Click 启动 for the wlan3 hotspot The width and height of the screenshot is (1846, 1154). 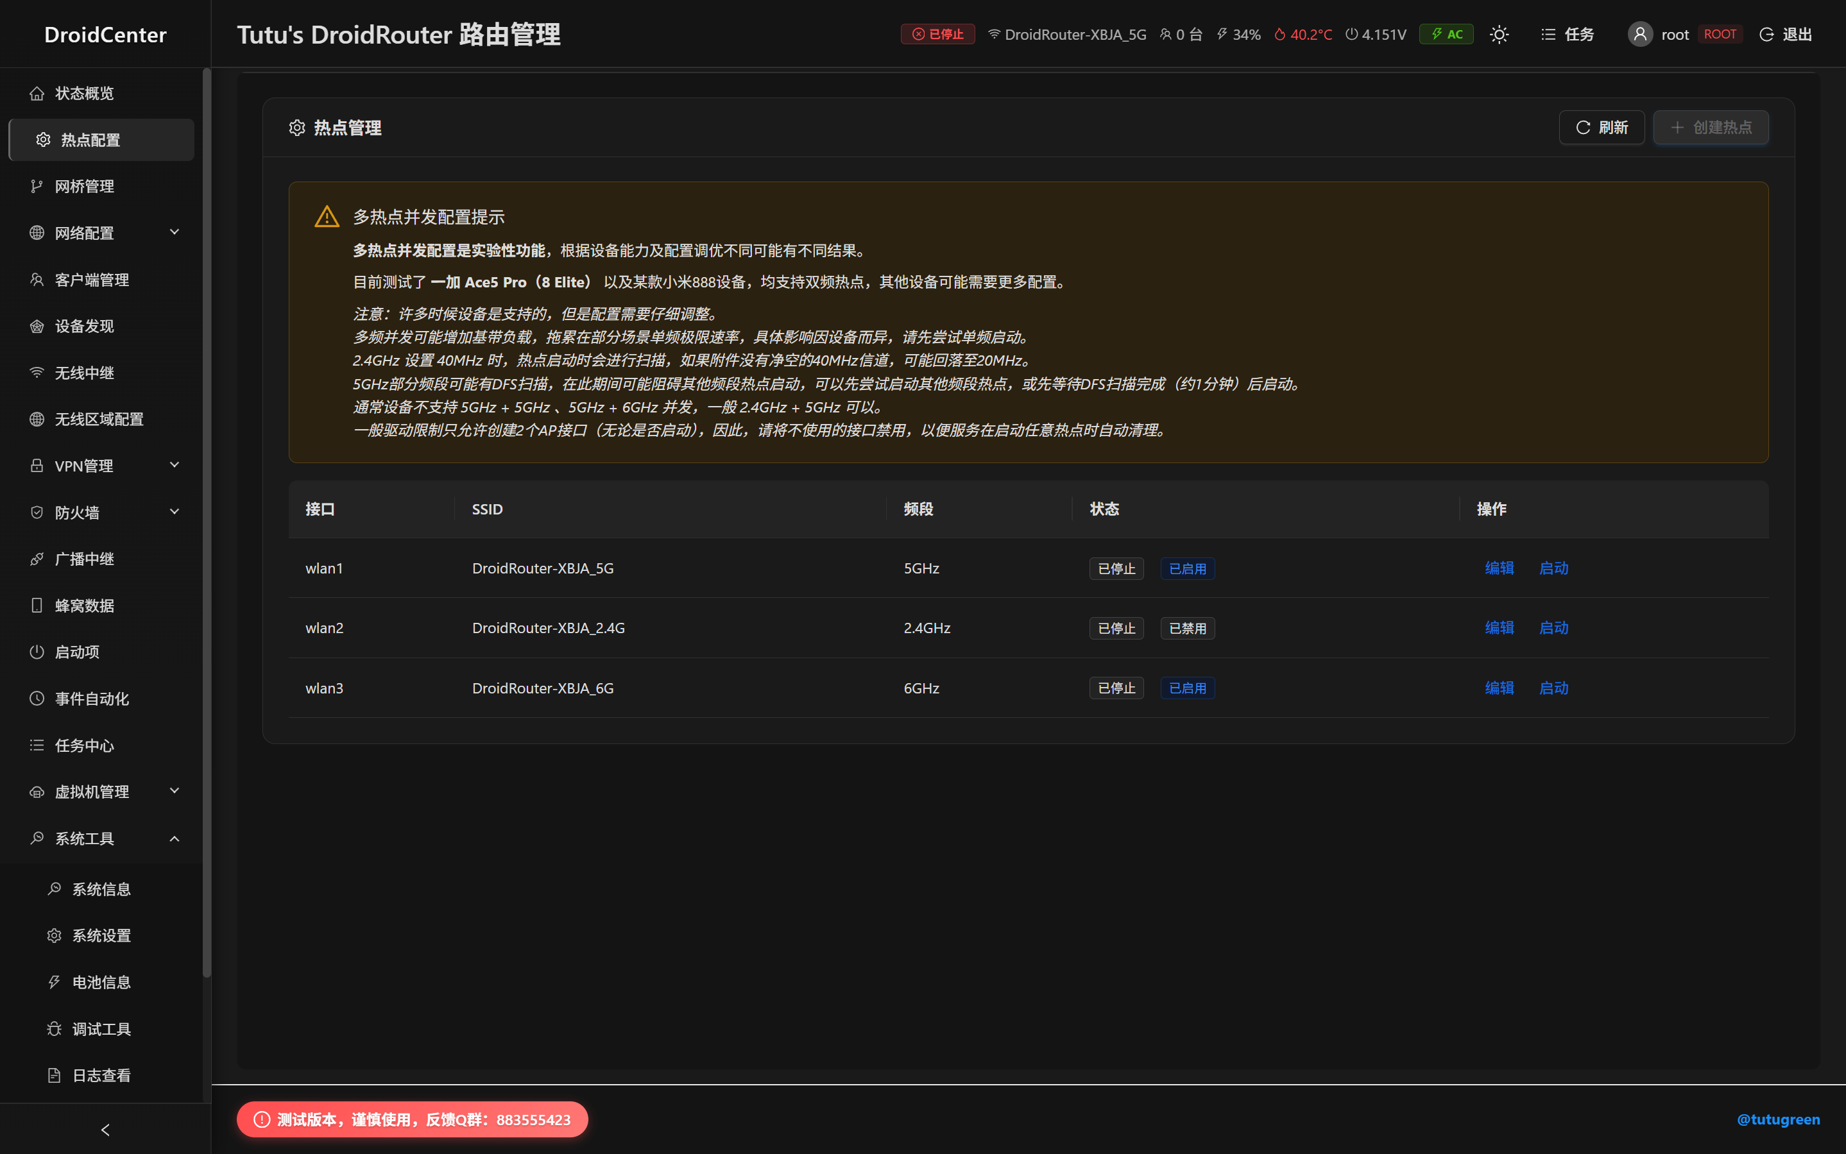[x=1553, y=688]
